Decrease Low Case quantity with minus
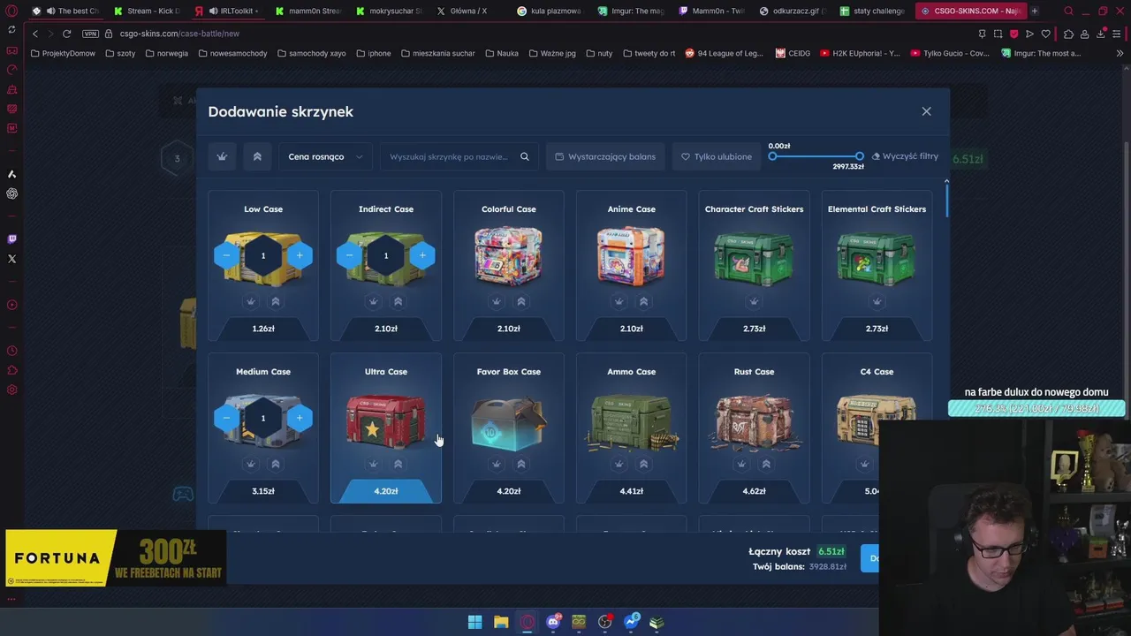 [227, 255]
